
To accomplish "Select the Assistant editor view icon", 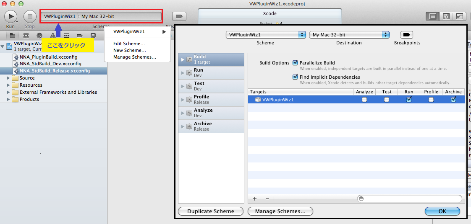I will (x=446, y=16).
